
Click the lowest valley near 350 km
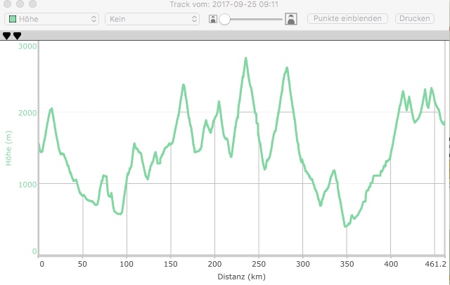point(345,226)
